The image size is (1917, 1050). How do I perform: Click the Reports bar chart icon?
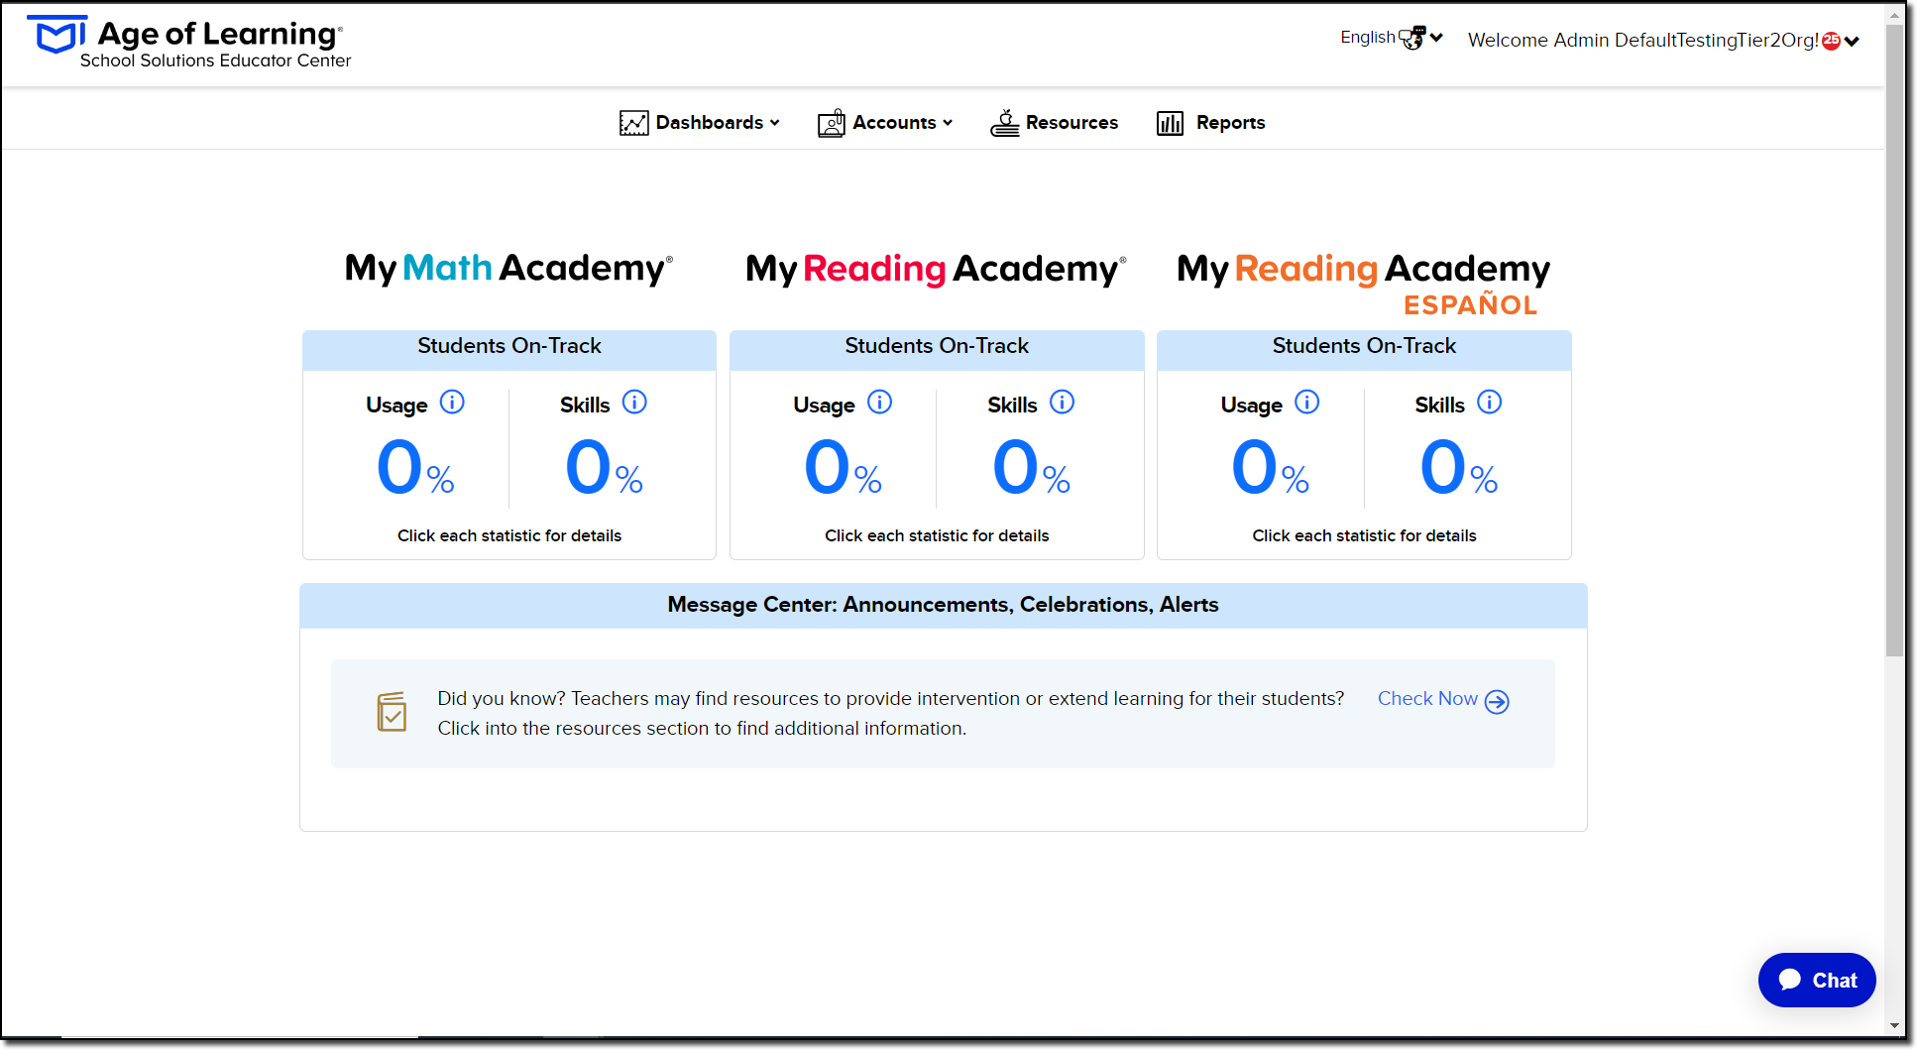pyautogui.click(x=1170, y=123)
